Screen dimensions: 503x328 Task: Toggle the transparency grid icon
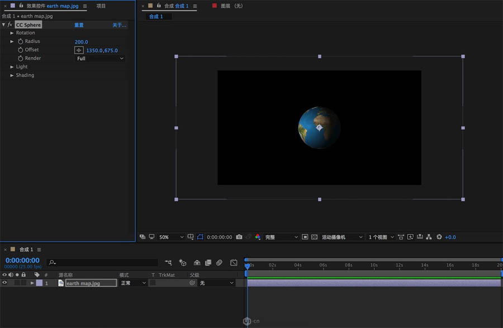[314, 237]
